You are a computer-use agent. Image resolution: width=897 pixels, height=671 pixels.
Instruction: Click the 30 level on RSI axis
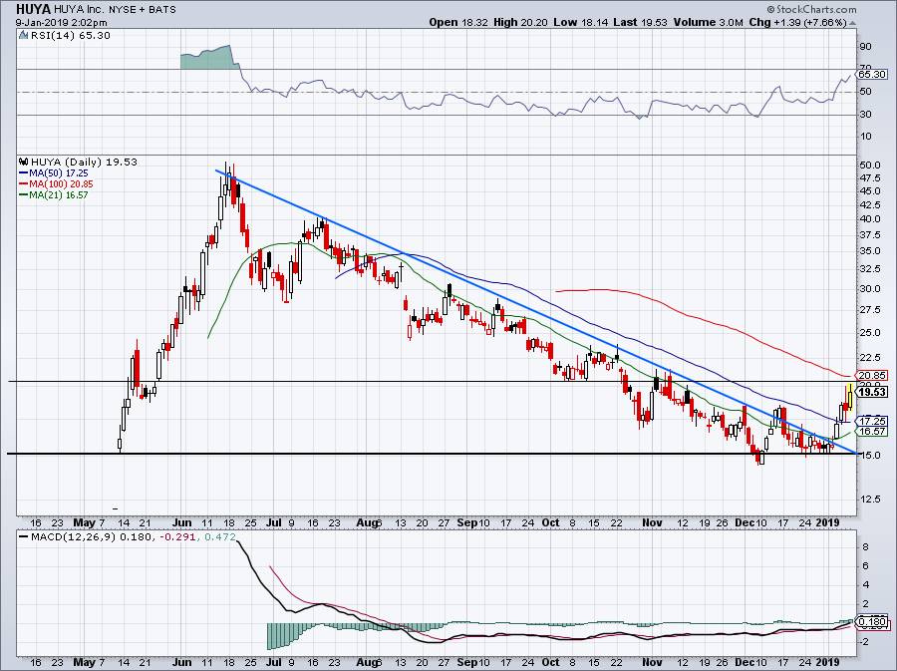click(x=865, y=115)
